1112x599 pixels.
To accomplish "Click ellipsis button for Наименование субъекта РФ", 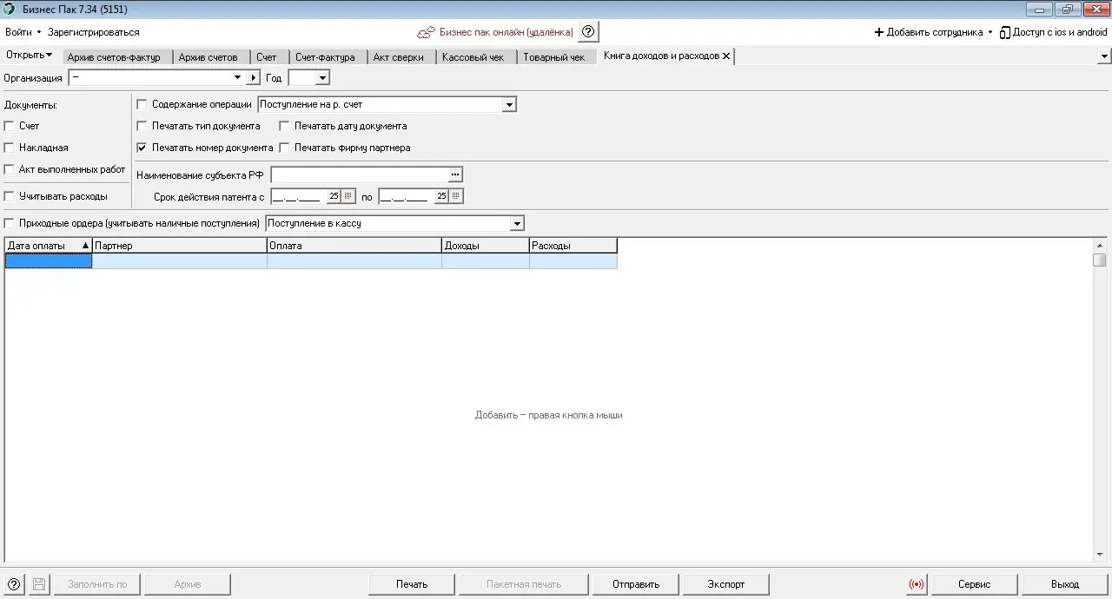I will tap(454, 174).
